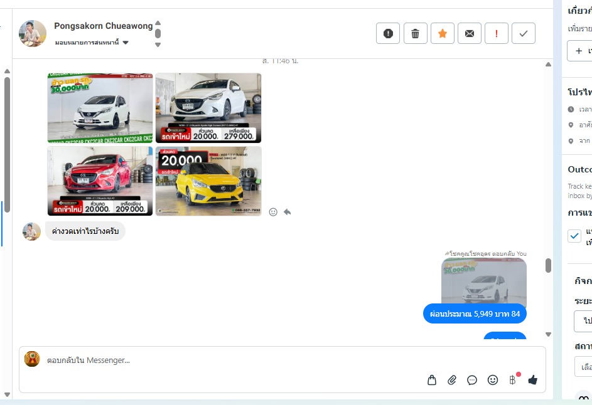Open yellow MG car photo
This screenshot has height=405, width=592.
208,181
